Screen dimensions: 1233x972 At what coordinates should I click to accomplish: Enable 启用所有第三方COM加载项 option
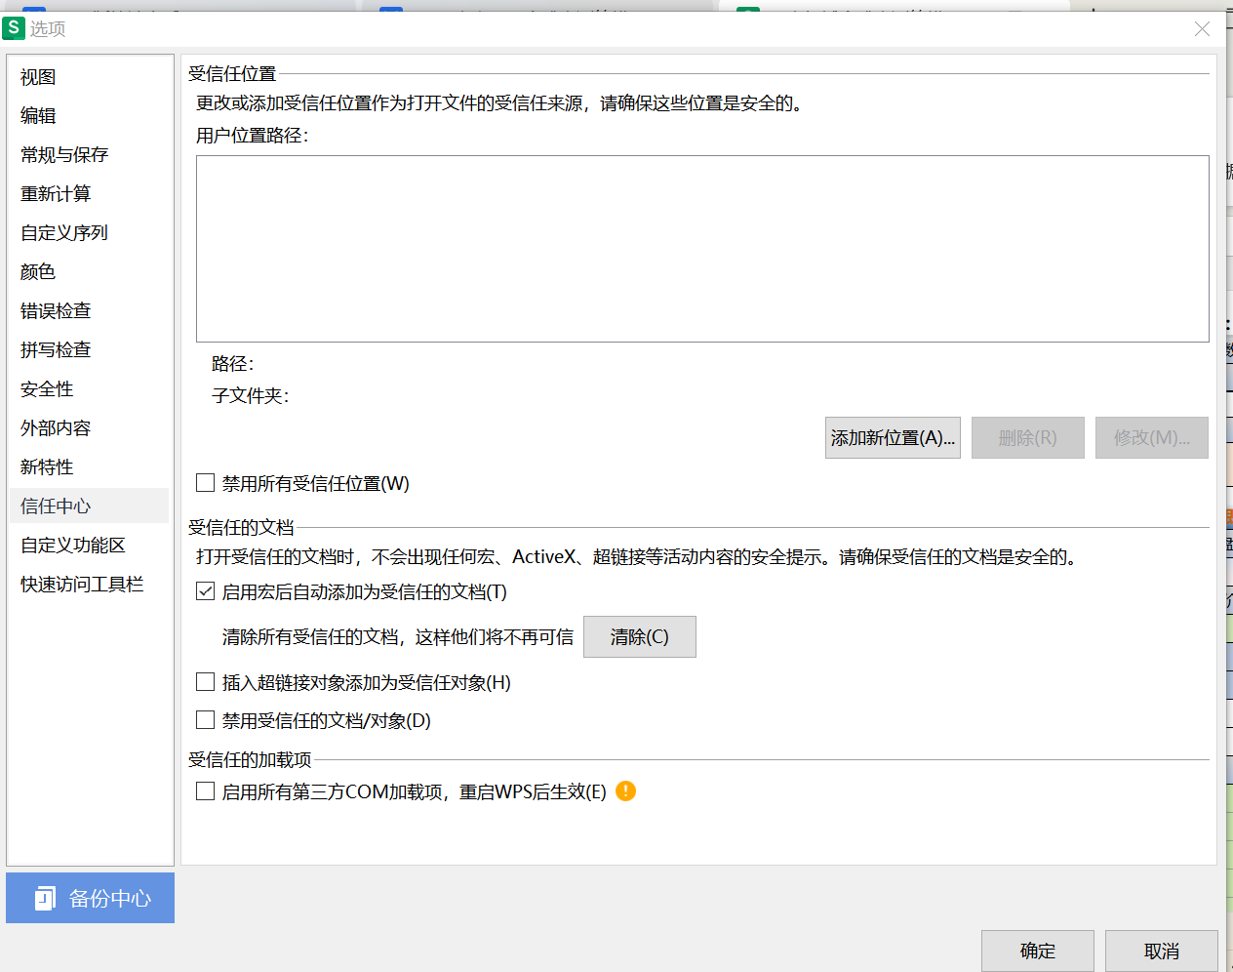tap(205, 791)
